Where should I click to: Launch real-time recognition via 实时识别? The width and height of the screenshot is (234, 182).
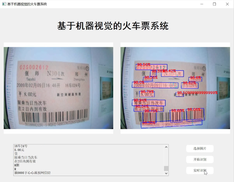pos(200,170)
